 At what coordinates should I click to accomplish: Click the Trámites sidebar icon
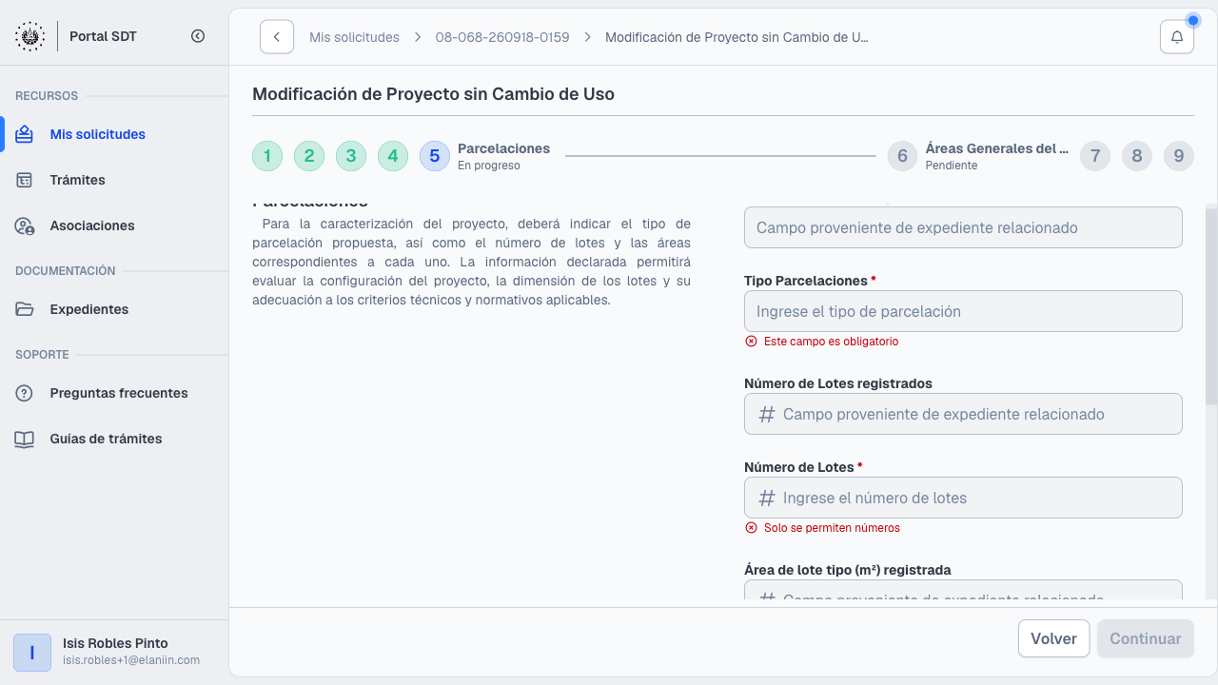pyautogui.click(x=25, y=180)
